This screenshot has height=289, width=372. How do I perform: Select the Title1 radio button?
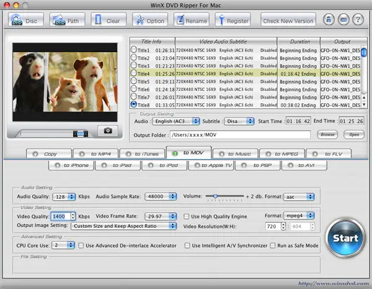pyautogui.click(x=134, y=50)
